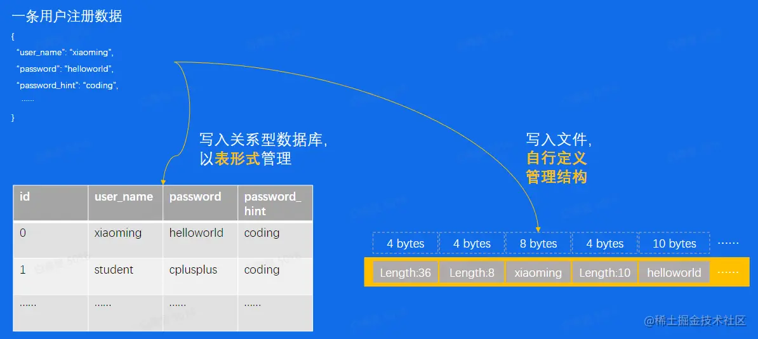
Task: Select the coding cell in student's row
Action: (275, 276)
